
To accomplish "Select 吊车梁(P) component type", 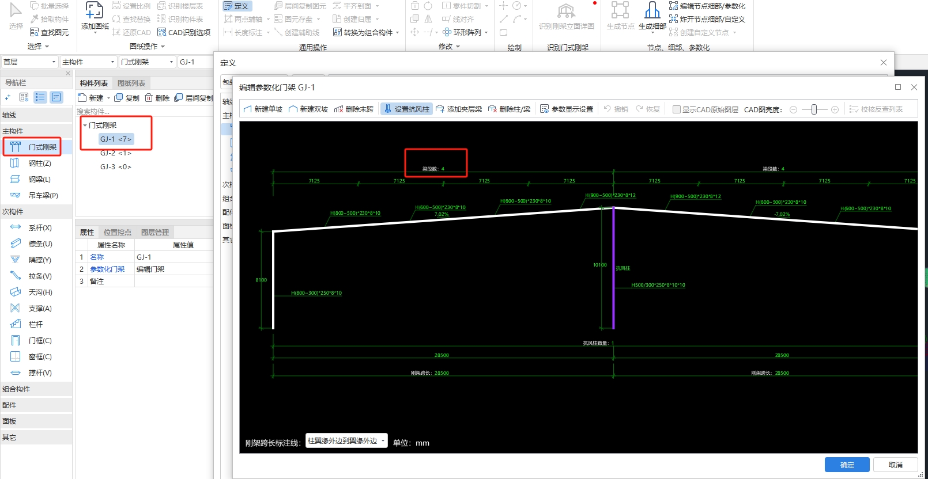I will coord(37,195).
